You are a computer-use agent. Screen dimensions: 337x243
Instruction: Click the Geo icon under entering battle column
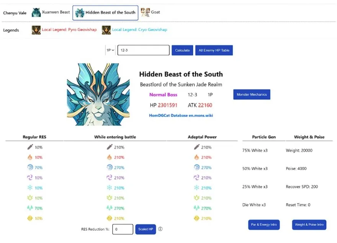tap(110, 219)
